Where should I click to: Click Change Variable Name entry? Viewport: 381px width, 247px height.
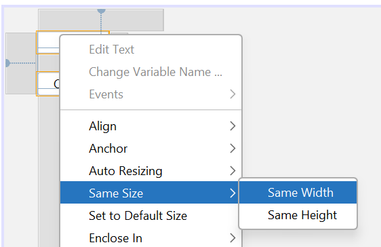[x=151, y=72]
